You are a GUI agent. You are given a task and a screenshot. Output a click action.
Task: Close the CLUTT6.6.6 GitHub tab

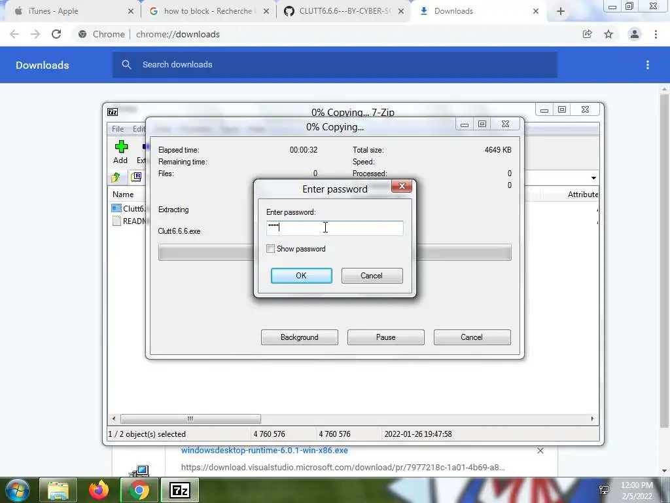click(x=401, y=12)
